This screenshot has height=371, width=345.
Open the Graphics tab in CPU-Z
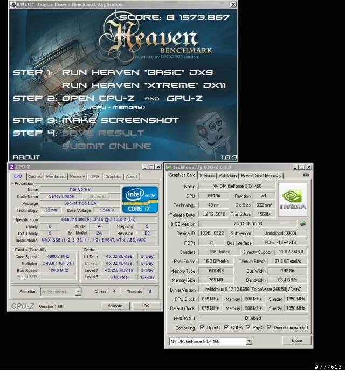tap(113, 176)
